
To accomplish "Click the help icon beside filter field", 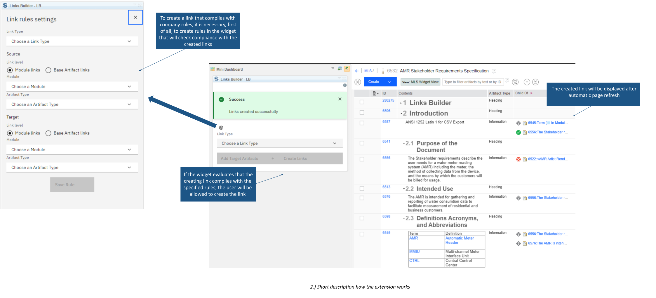I will 507,80.
